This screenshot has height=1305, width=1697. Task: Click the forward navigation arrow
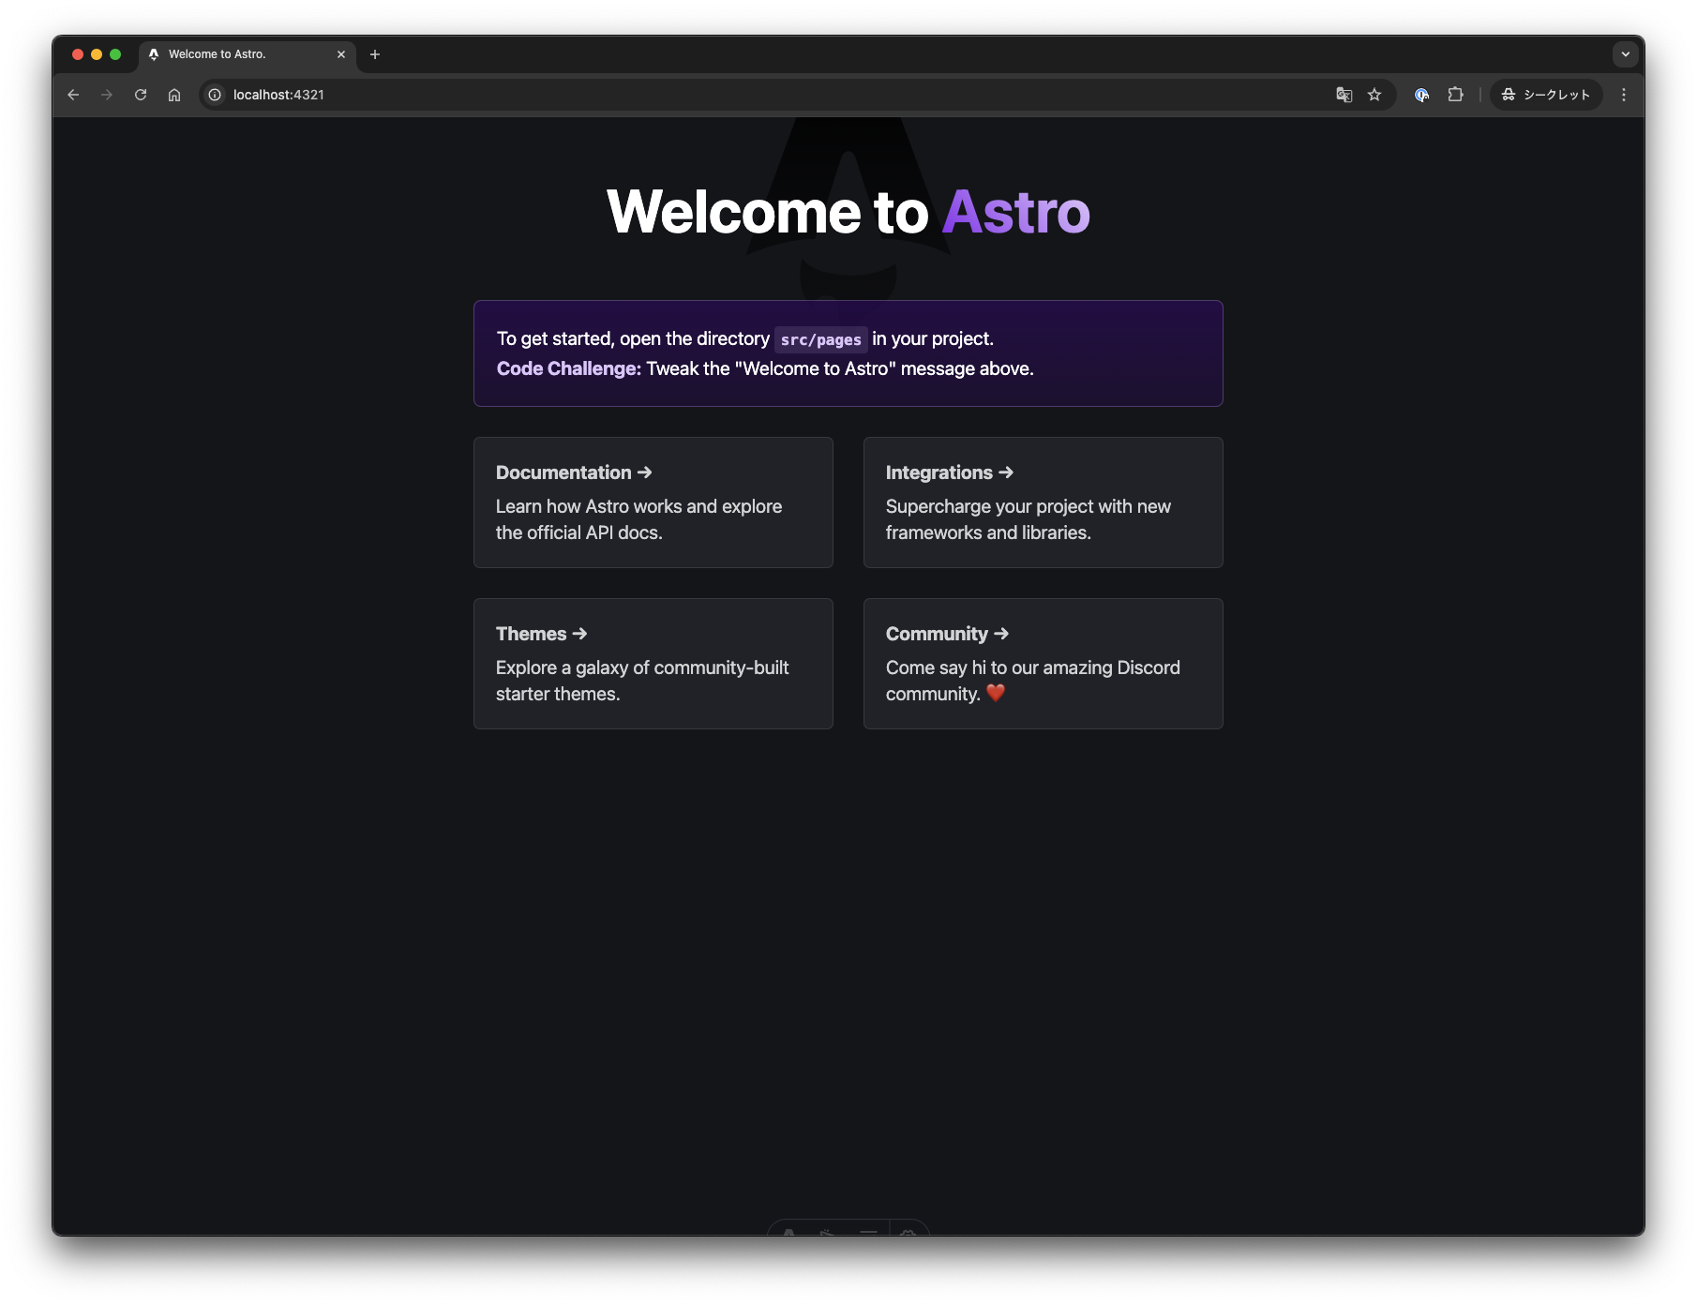(107, 95)
